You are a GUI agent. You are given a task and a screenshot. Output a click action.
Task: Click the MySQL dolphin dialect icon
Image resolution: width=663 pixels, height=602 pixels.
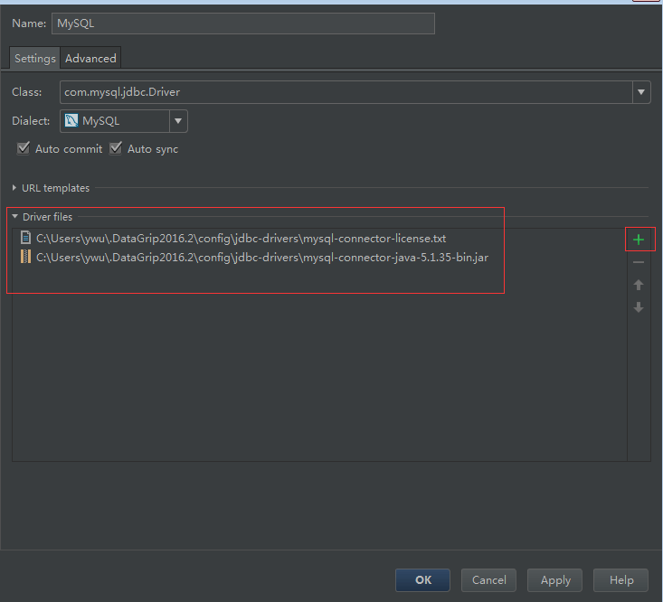tap(71, 120)
